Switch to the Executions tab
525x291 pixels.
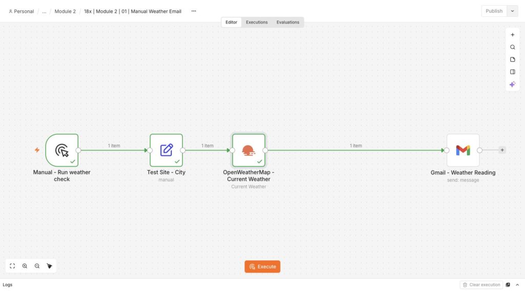(x=257, y=22)
